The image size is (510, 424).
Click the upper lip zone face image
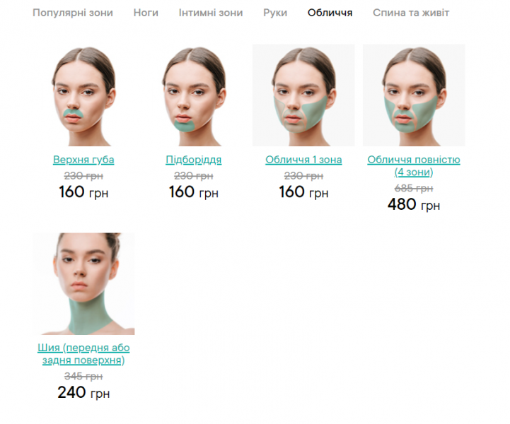tap(83, 95)
